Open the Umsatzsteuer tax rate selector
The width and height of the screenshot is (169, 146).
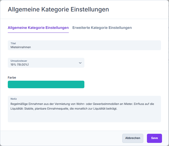click(46, 63)
